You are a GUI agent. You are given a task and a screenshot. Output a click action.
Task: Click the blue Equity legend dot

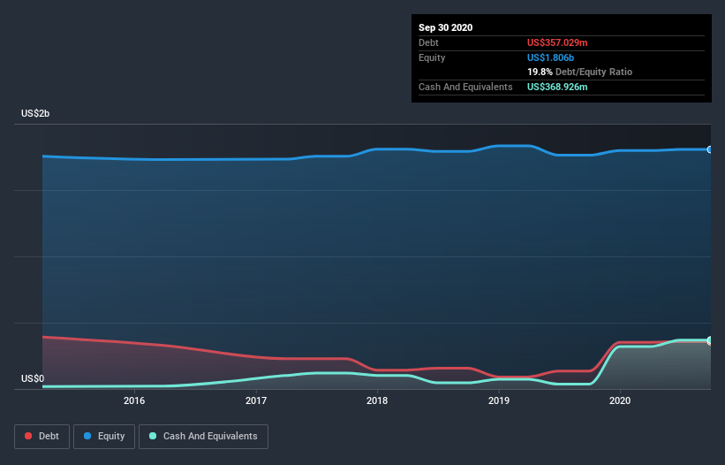pos(87,436)
